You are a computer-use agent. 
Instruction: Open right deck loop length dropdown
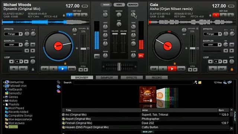coord(220,61)
